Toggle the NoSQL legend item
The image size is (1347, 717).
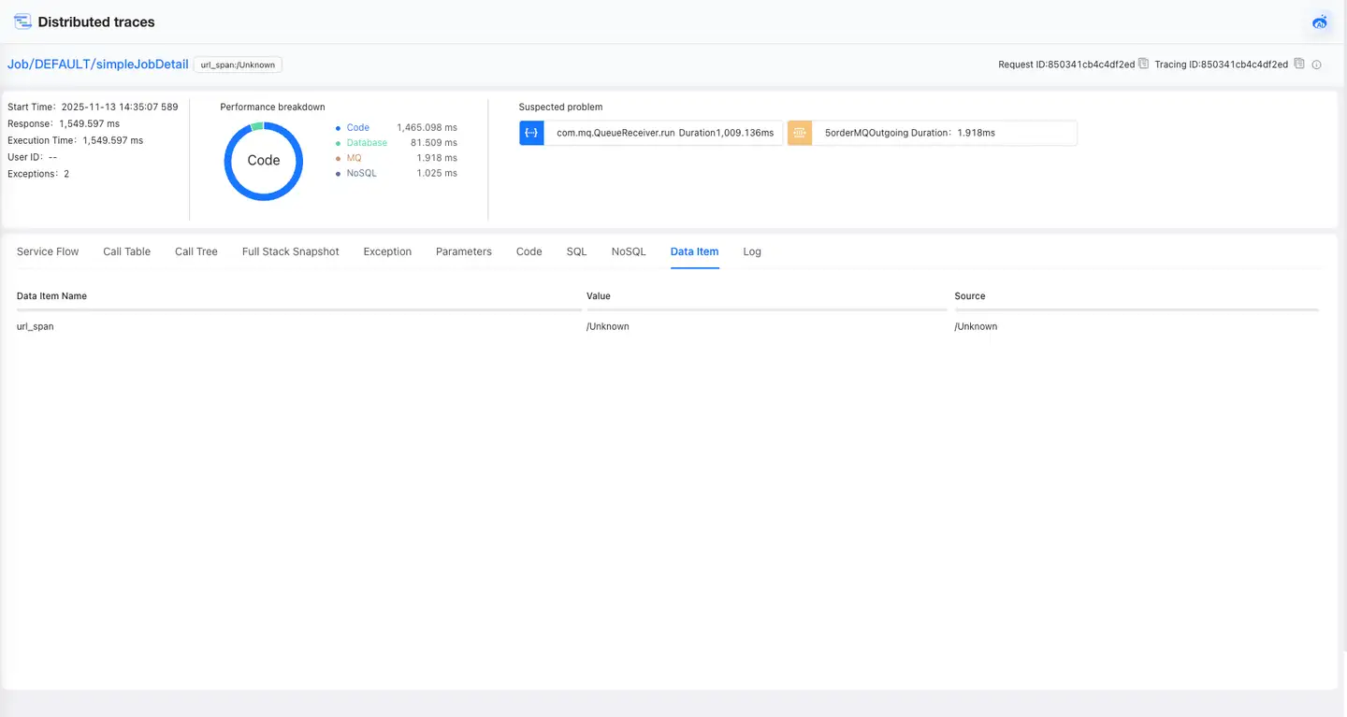point(361,173)
